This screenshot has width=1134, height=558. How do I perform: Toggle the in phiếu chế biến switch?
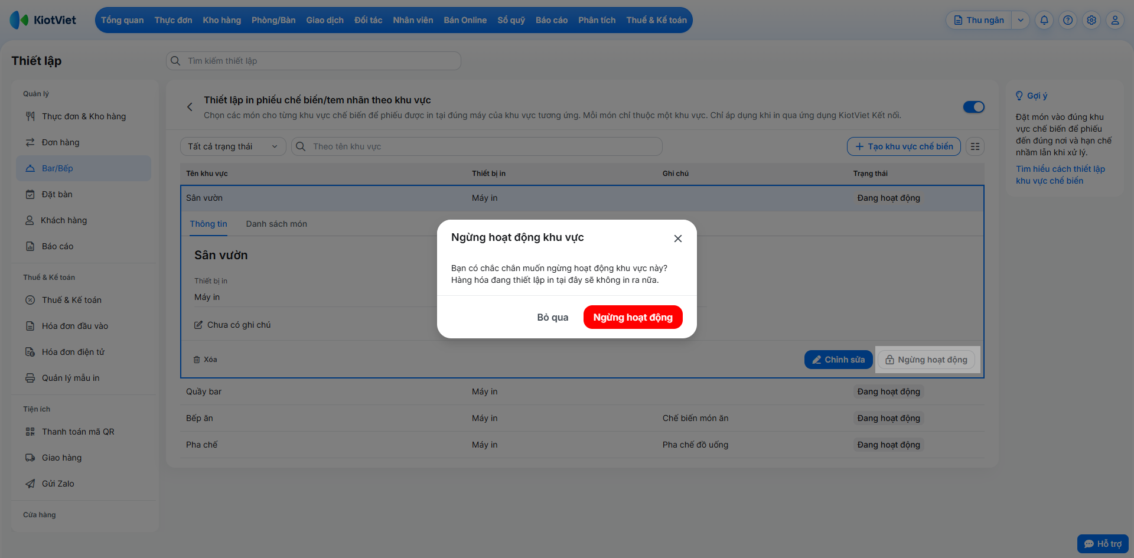click(x=974, y=107)
